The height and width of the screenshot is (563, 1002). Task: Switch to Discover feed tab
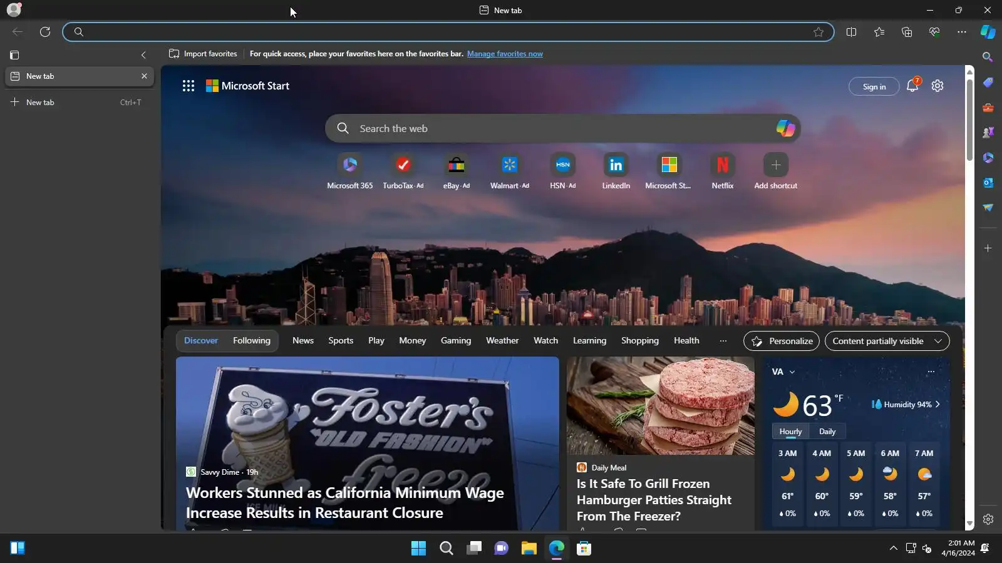click(201, 341)
